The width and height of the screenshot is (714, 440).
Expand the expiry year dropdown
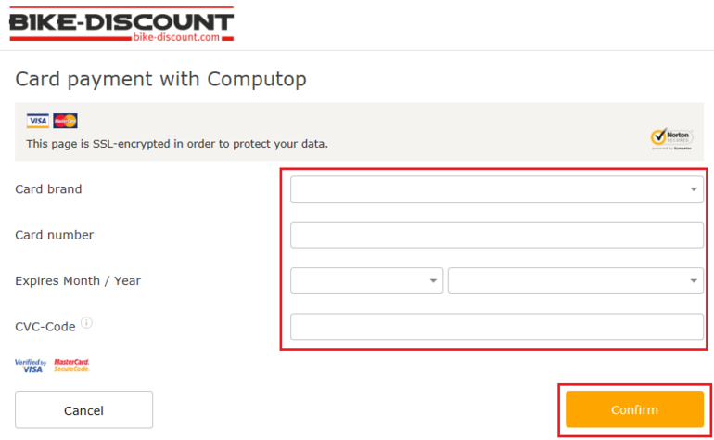coord(575,280)
